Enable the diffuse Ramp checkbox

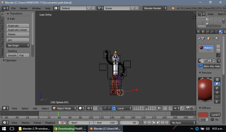click(212, 119)
